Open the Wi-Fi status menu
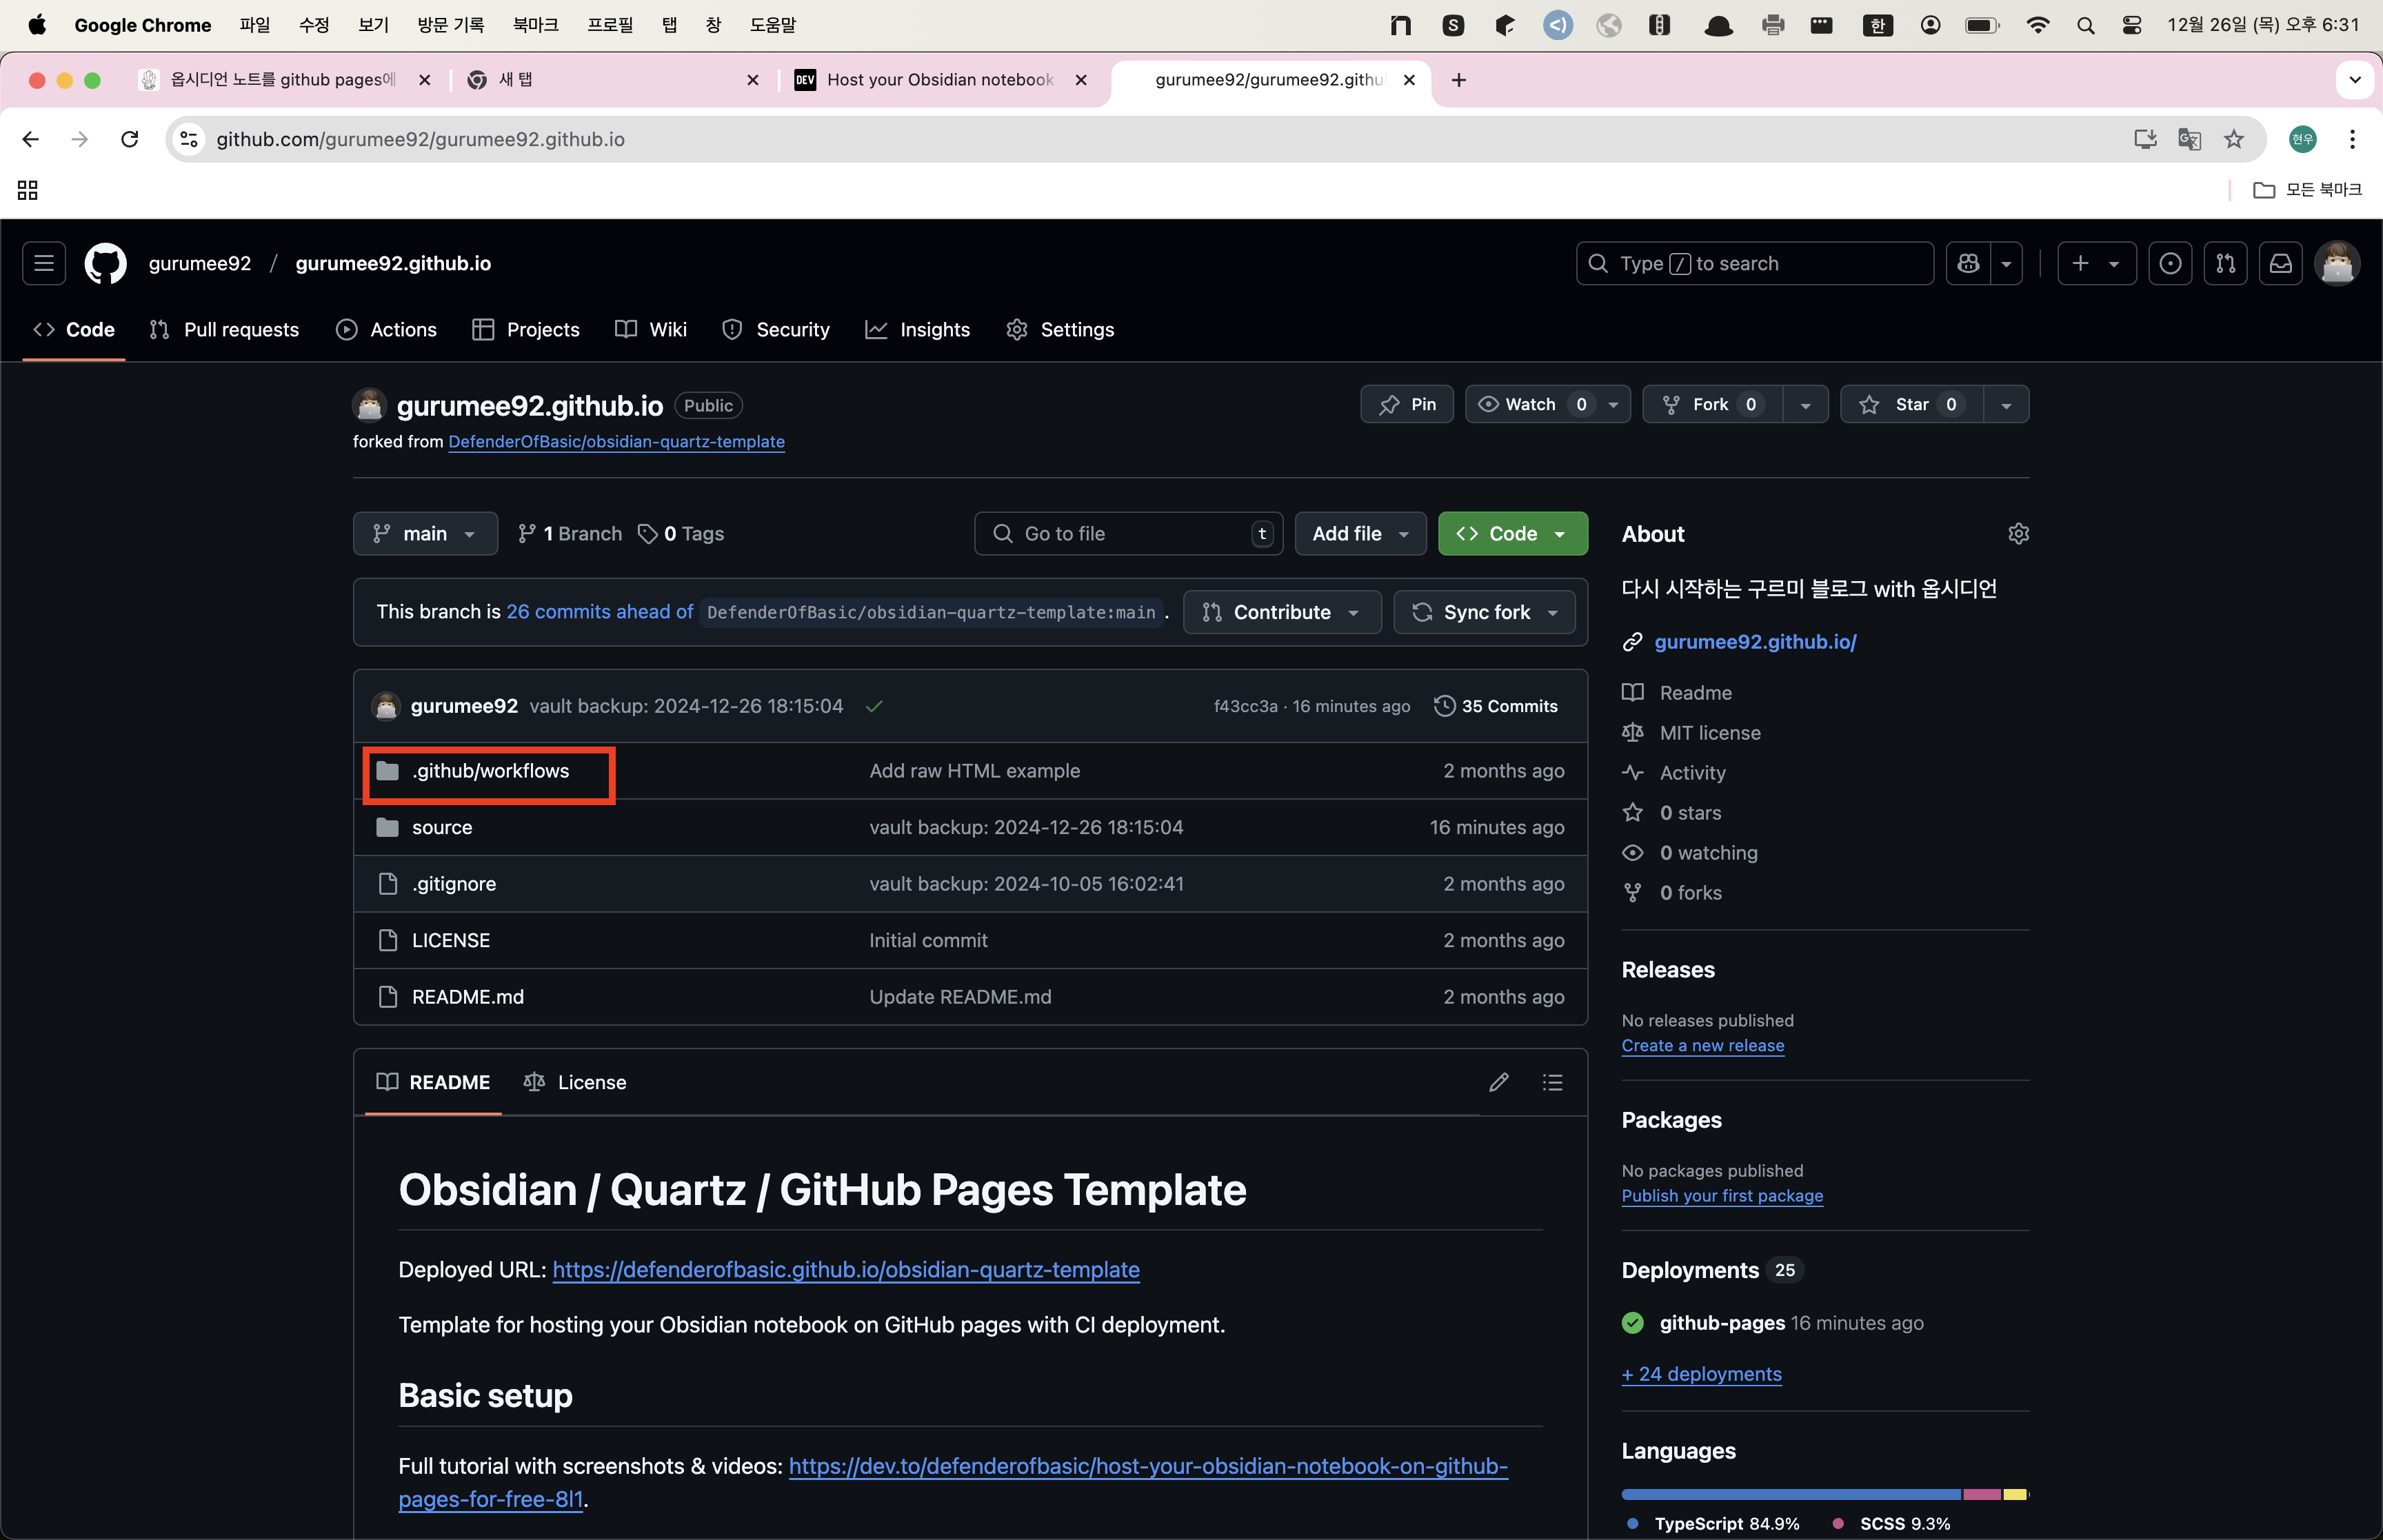This screenshot has width=2383, height=1540. coord(2037,25)
